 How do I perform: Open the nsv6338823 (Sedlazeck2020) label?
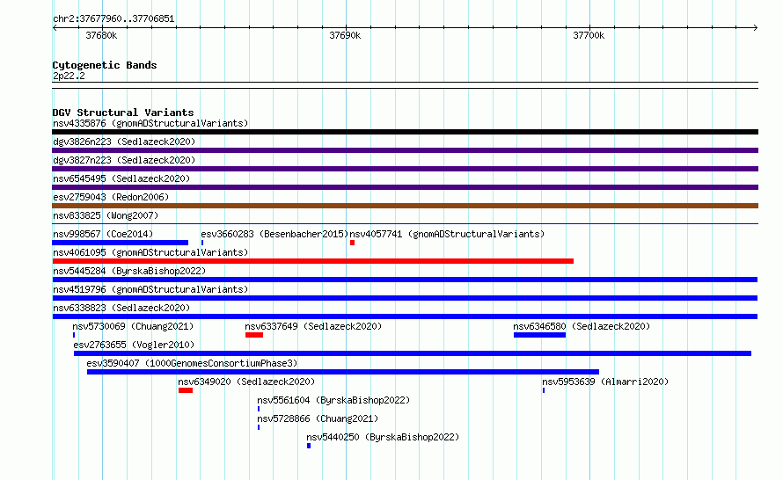coord(121,308)
